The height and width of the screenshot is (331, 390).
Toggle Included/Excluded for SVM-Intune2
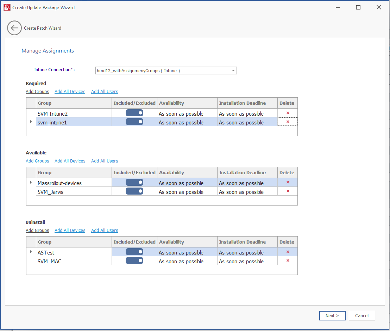(134, 113)
